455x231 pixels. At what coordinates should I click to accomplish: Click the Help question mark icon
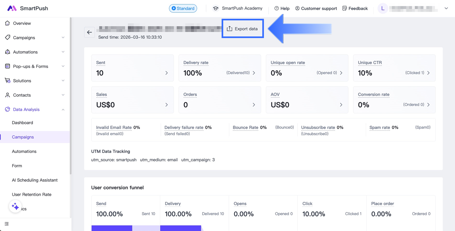[x=276, y=8]
